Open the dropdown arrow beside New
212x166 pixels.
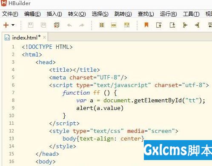click(13, 25)
